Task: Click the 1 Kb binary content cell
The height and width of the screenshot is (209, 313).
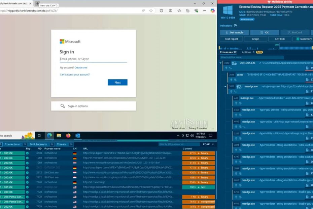Action: pyautogui.click(x=199, y=197)
